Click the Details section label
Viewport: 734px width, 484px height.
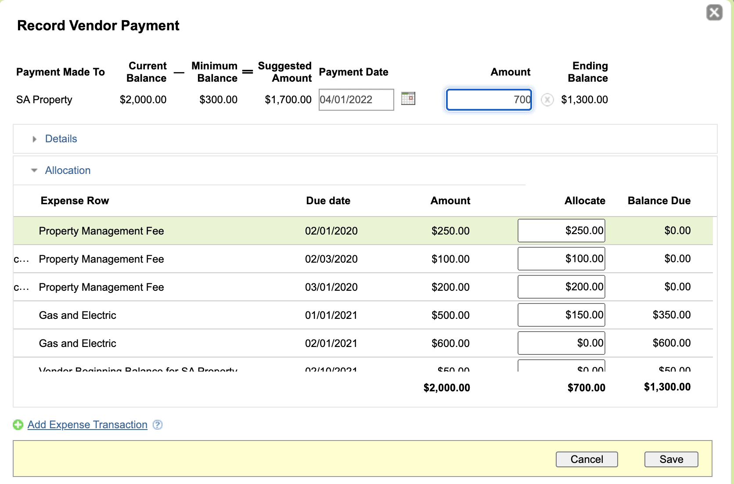click(x=61, y=139)
